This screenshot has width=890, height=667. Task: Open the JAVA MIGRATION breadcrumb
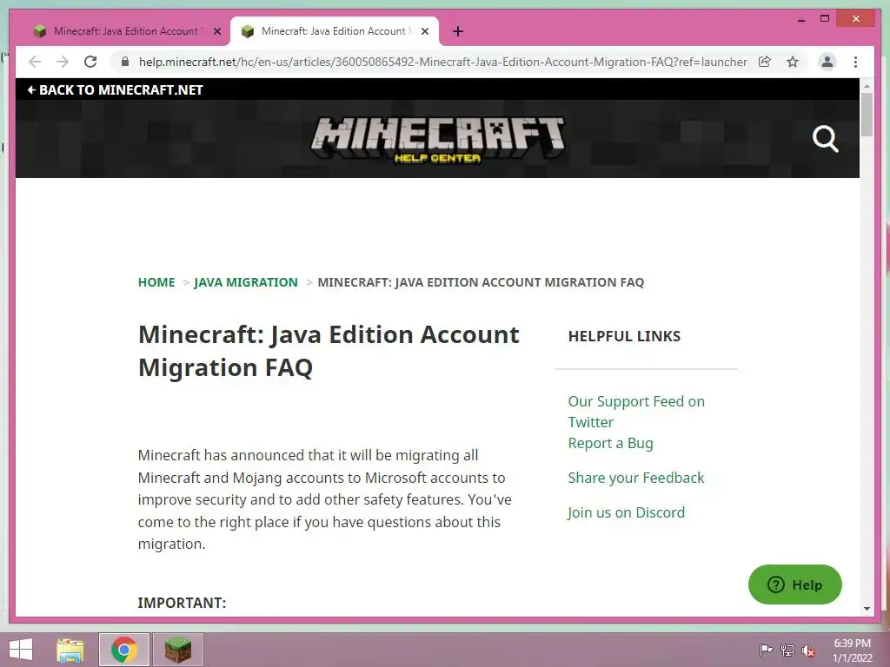[246, 282]
